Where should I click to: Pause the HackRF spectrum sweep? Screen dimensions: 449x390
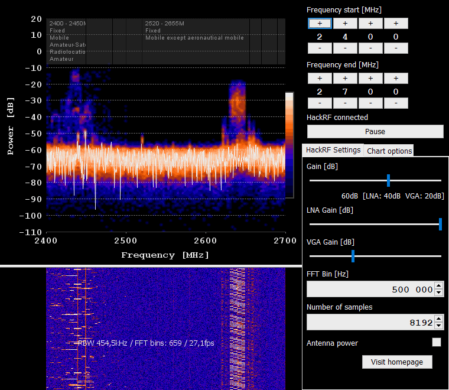click(375, 131)
